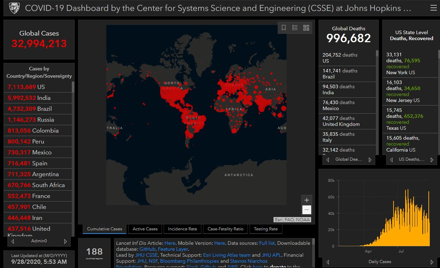This screenshot has width=440, height=268.
Task: Open the map bookmarks icon
Action: [284, 28]
